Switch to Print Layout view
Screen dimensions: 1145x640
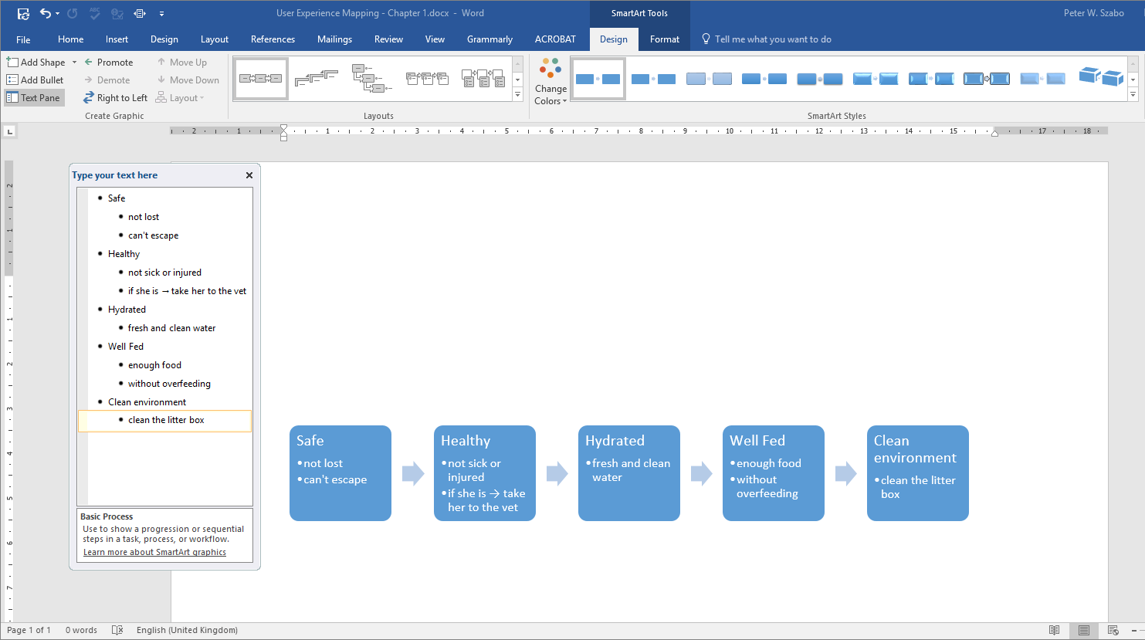point(1084,630)
